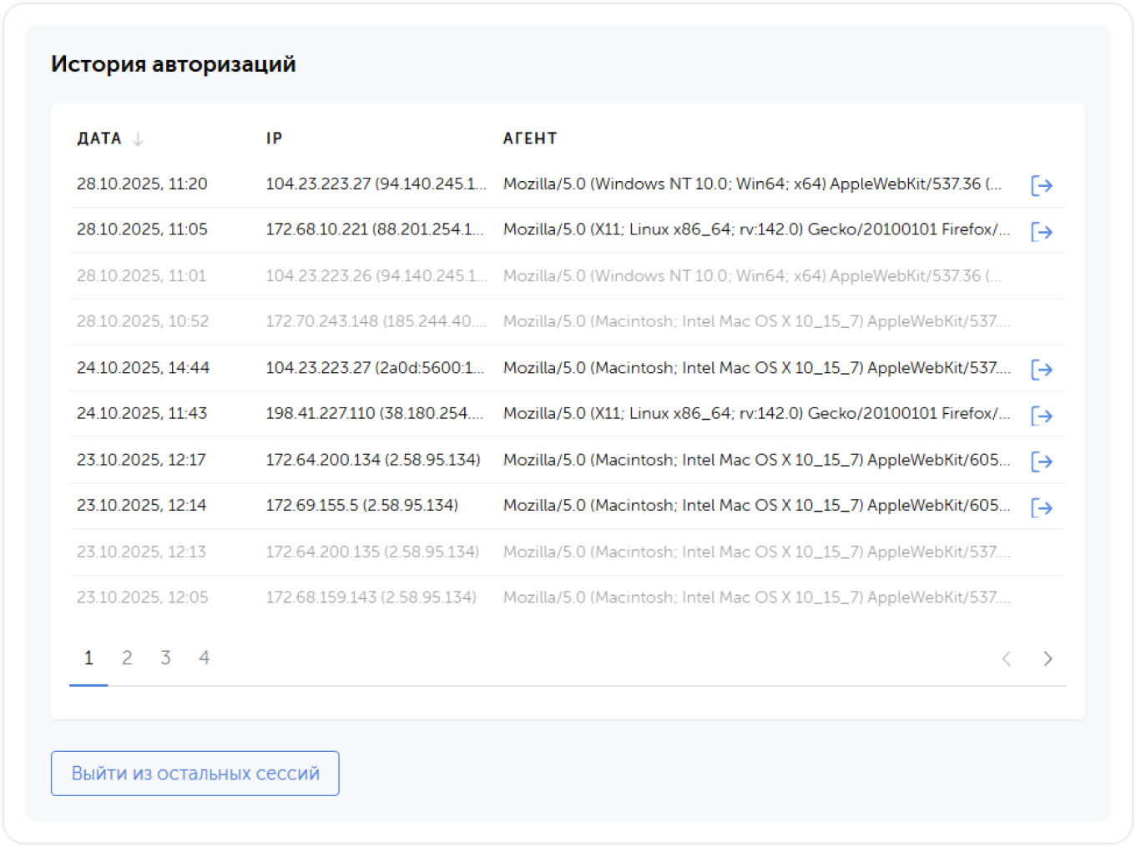
Task: Go to next page chevron
Action: tap(1048, 658)
